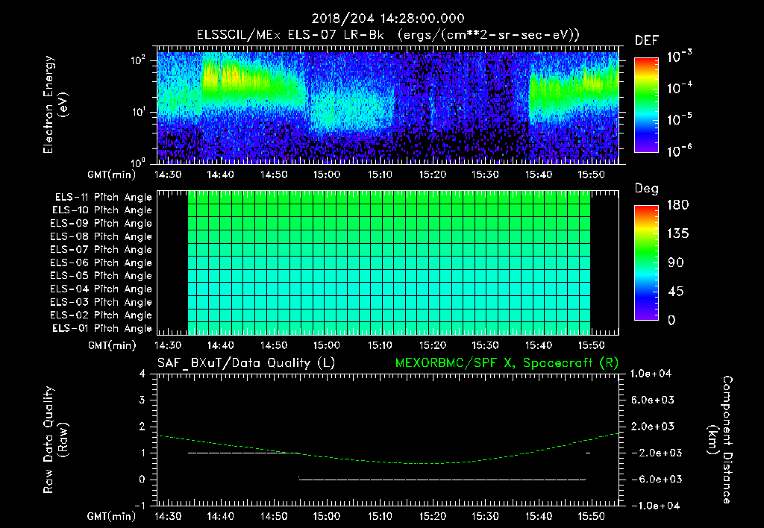Click the 'ELS-01 Pitch Angle' row label
This screenshot has height=528, width=764.
point(102,328)
